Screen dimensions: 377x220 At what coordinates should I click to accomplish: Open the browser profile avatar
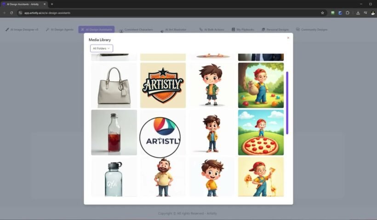373,13
